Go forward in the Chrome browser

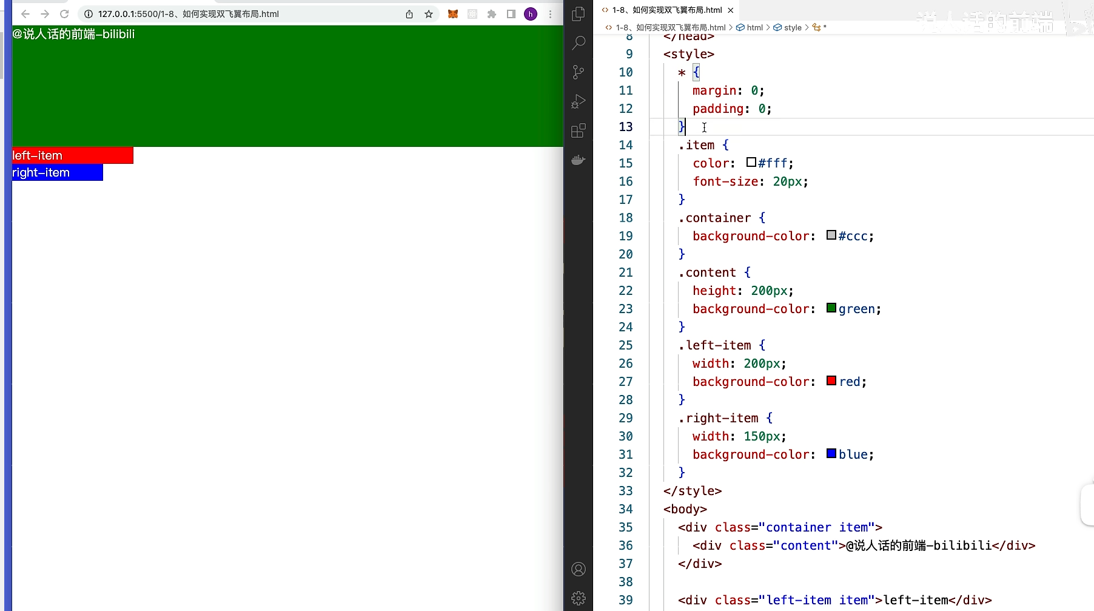pos(45,14)
